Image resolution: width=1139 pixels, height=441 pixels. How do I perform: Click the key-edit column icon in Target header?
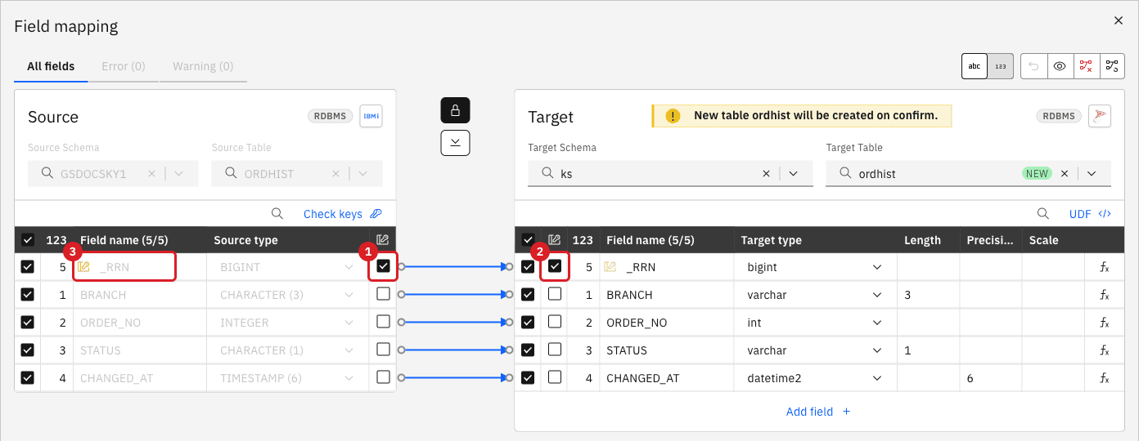[555, 240]
